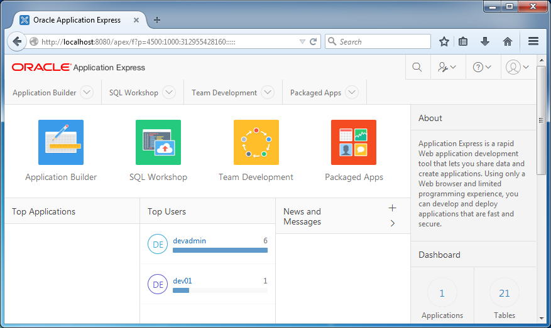Click the Application Builder tile label
This screenshot has height=328, width=551.
pyautogui.click(x=61, y=177)
